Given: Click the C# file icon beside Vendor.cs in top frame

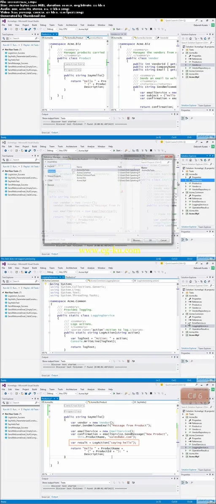Looking at the screenshot, I should [190, 65].
